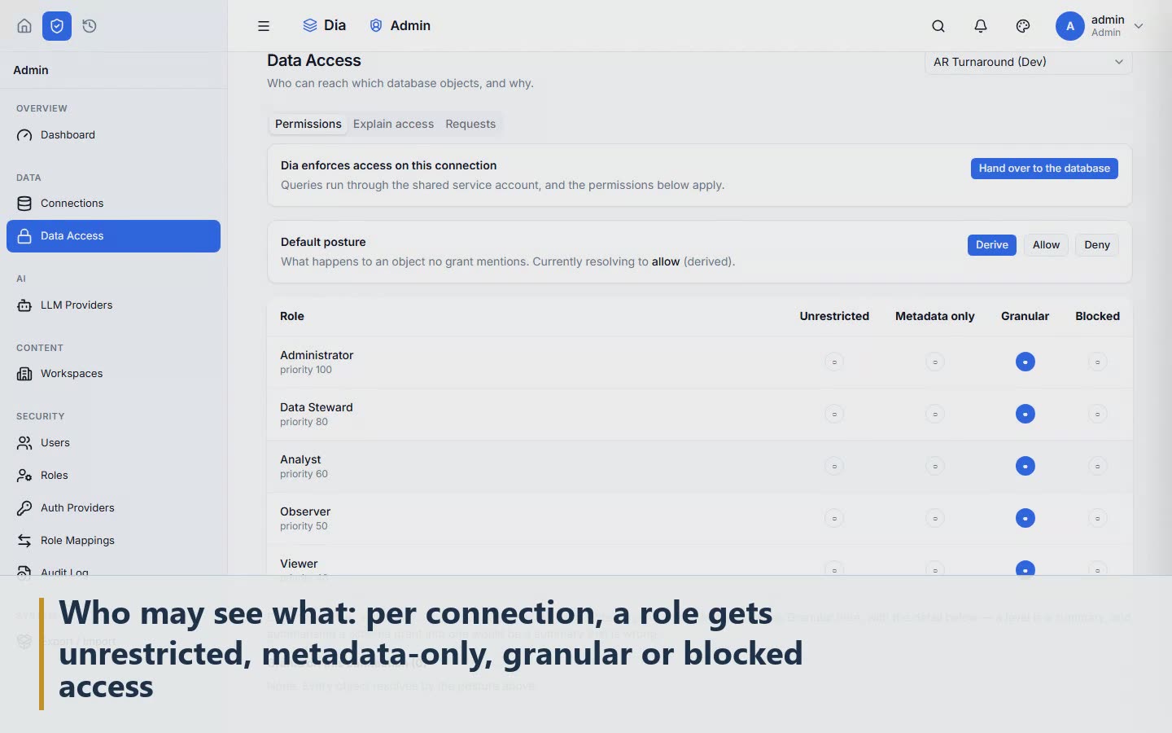Image resolution: width=1172 pixels, height=733 pixels.
Task: Select the shield admin icon
Action: [x=57, y=26]
